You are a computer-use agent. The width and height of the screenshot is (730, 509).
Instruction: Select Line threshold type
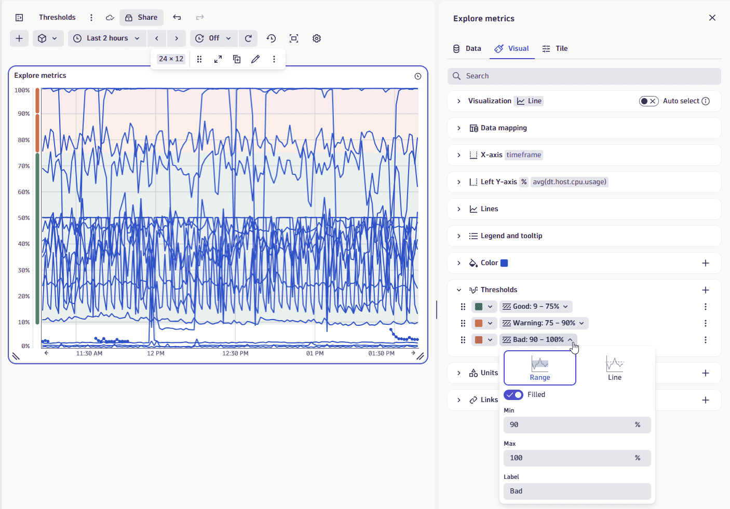[x=615, y=368]
